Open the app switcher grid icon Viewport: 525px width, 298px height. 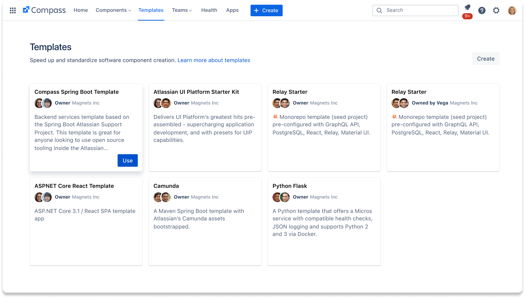(13, 10)
